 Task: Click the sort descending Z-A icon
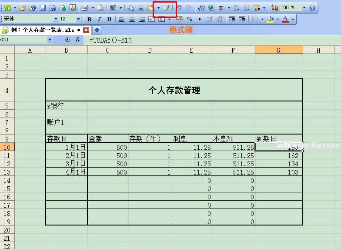click(246, 8)
